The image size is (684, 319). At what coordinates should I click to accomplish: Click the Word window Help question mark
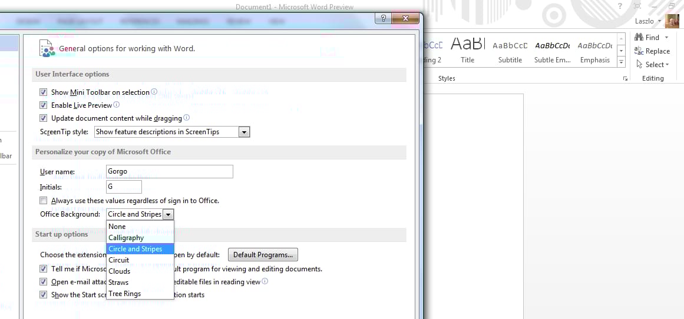click(x=620, y=6)
